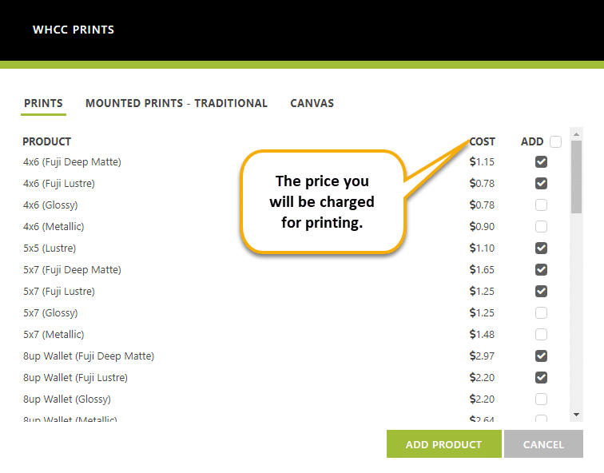Switch to the Mounted Prints - Traditional tab

pos(177,103)
